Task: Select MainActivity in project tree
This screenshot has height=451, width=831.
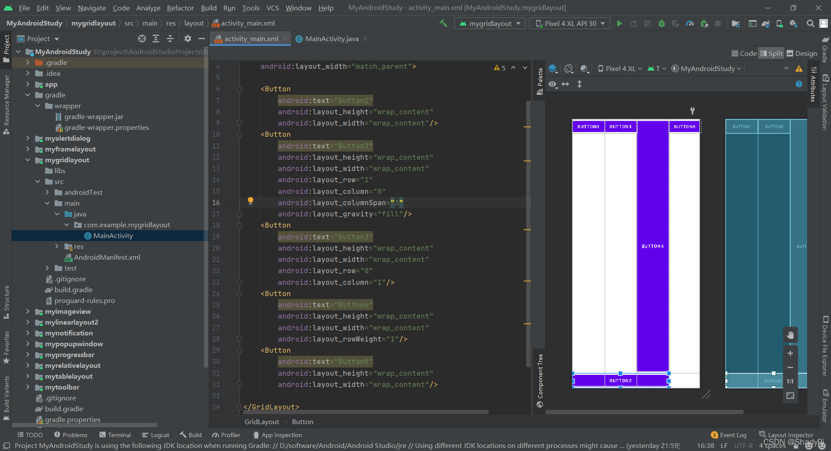Action: tap(108, 235)
